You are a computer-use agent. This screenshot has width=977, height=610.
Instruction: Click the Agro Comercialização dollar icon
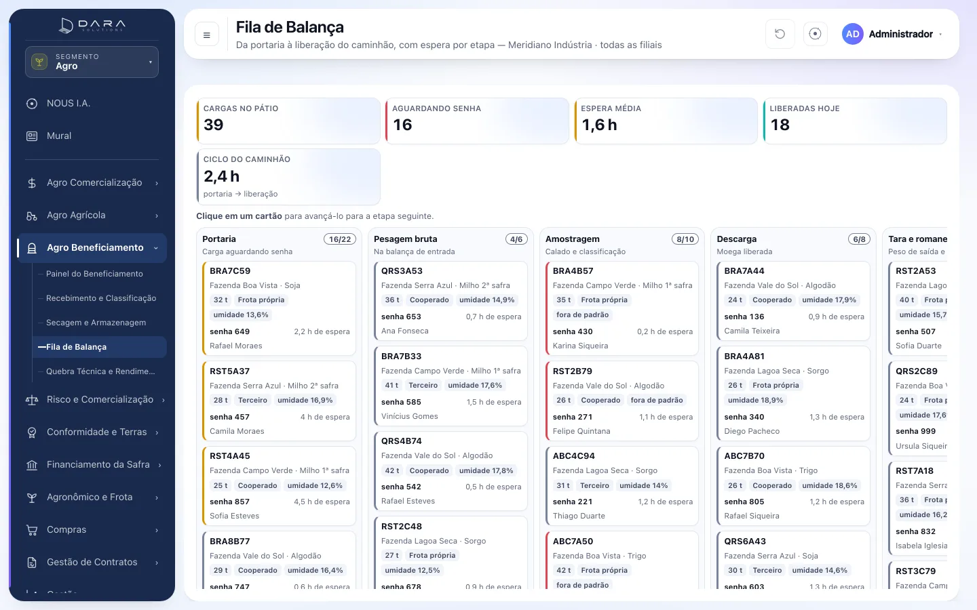[32, 183]
